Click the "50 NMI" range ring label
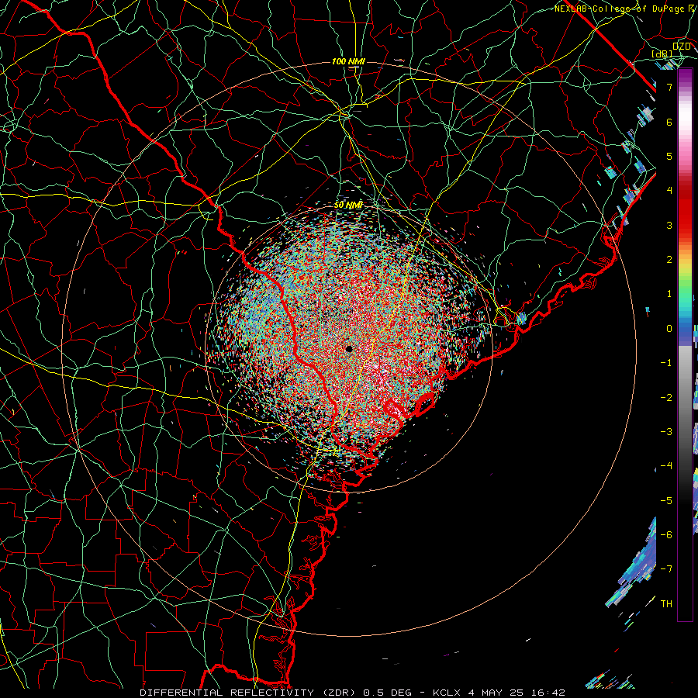 tap(348, 205)
